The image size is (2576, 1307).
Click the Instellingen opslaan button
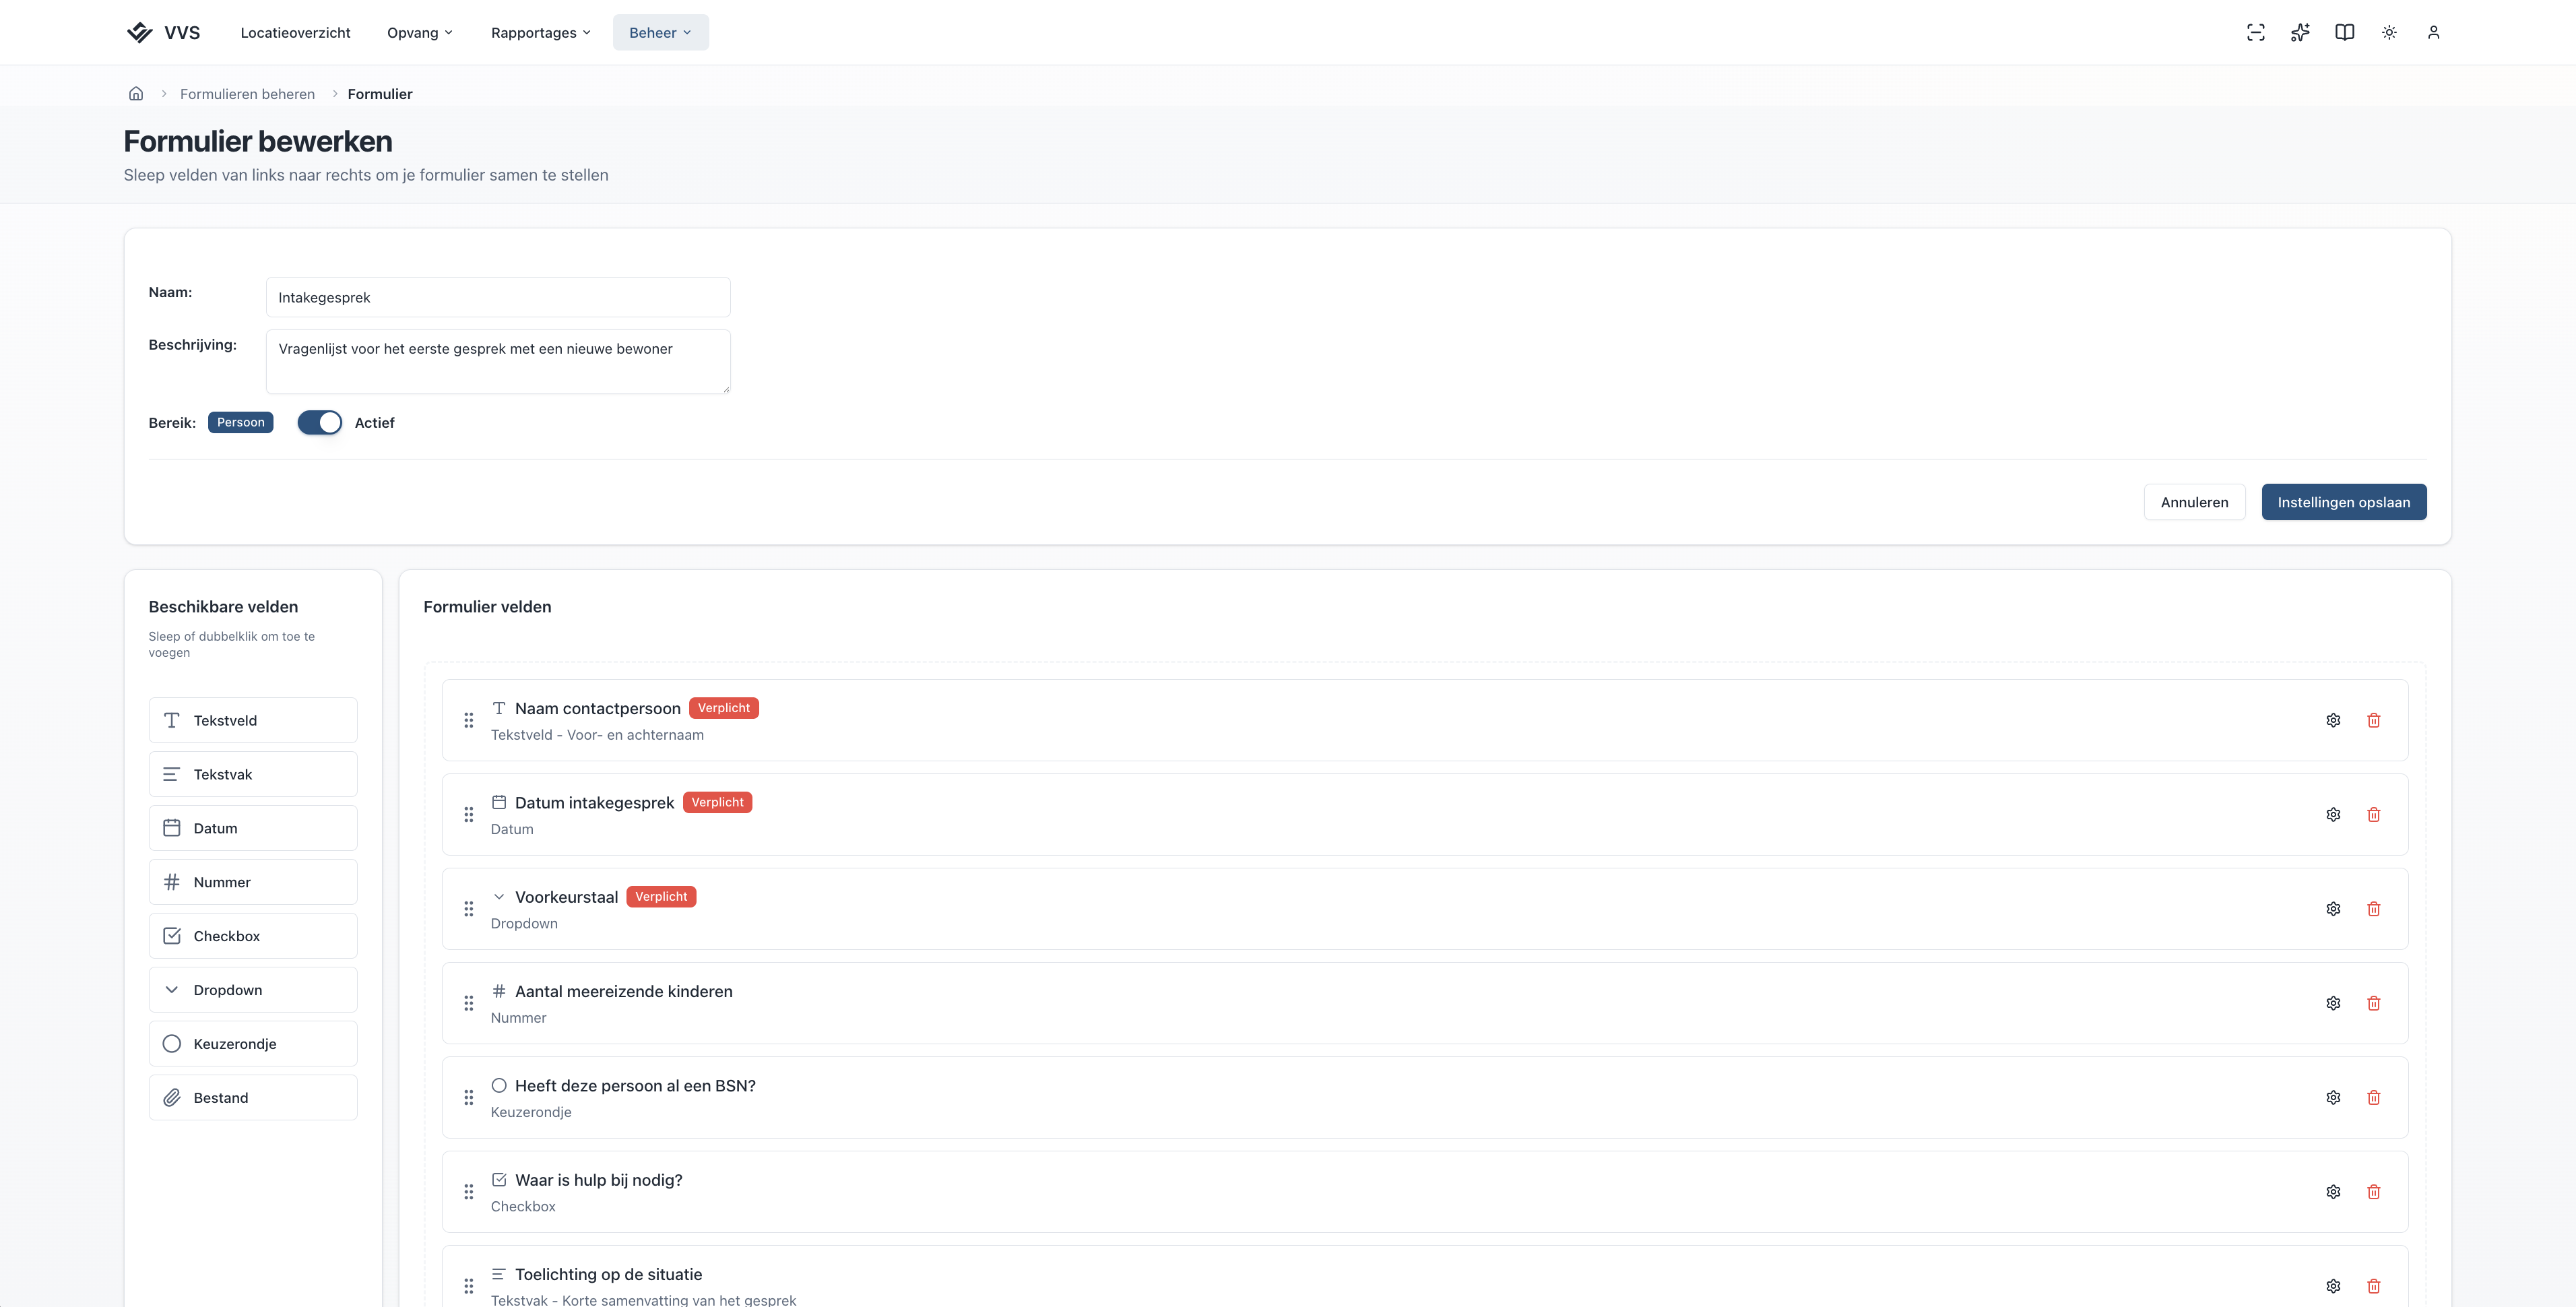click(x=2344, y=502)
